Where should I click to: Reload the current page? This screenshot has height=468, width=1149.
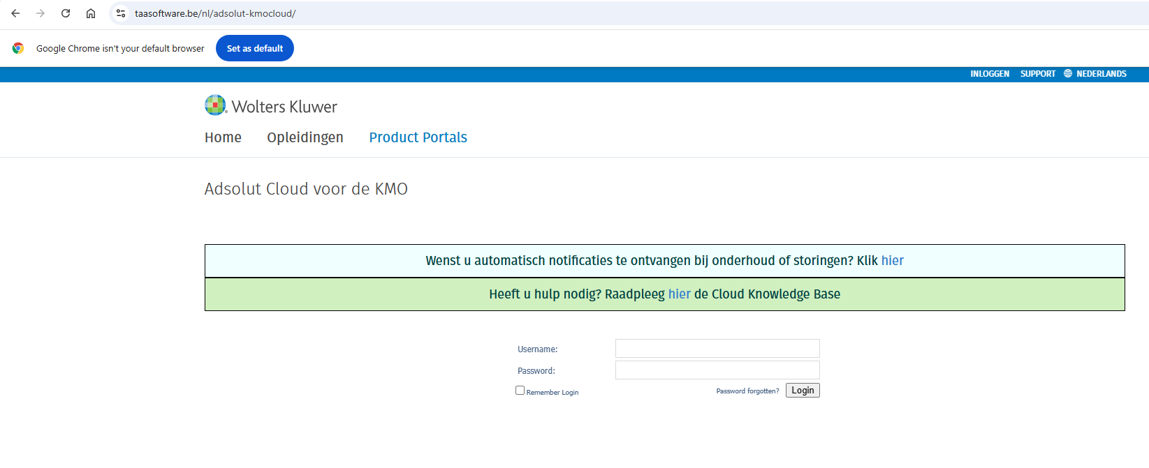tap(66, 13)
